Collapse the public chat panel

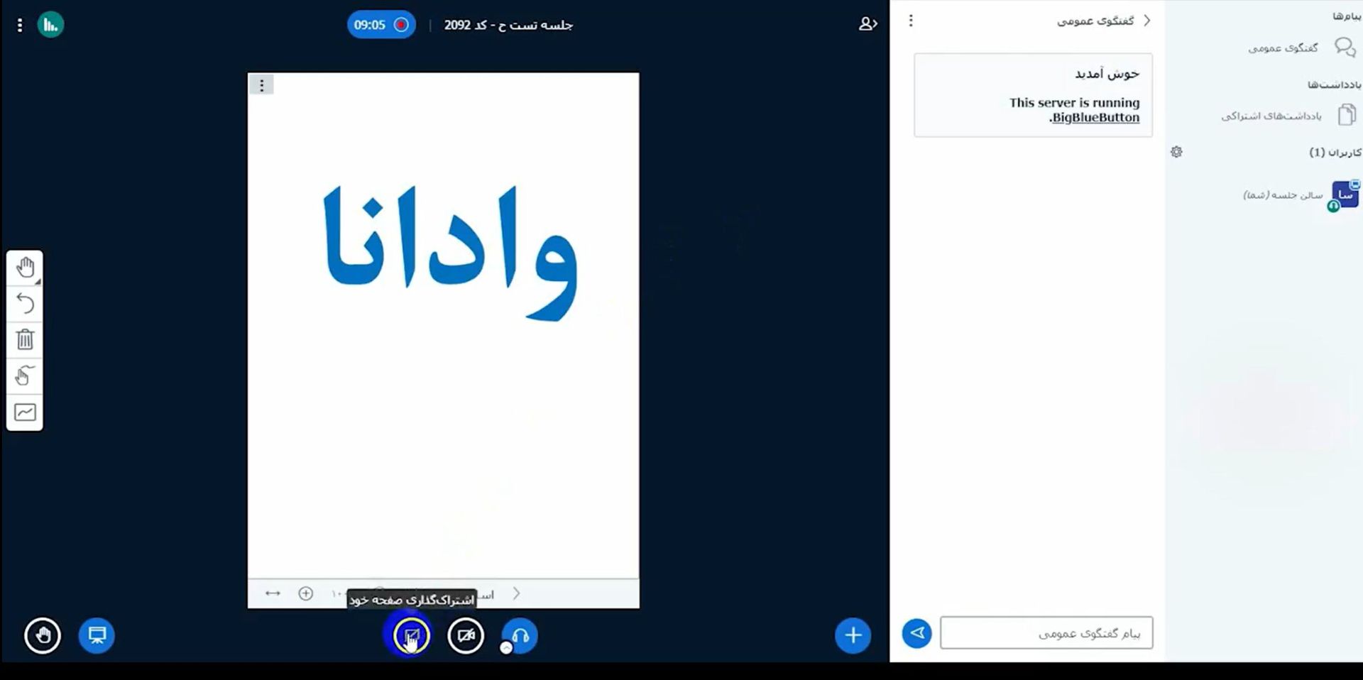pos(1147,21)
